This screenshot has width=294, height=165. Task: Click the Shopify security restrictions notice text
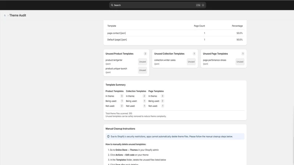click(x=172, y=136)
